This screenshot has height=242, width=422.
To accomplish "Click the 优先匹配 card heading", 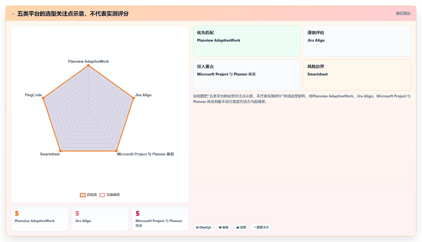I will pos(205,32).
